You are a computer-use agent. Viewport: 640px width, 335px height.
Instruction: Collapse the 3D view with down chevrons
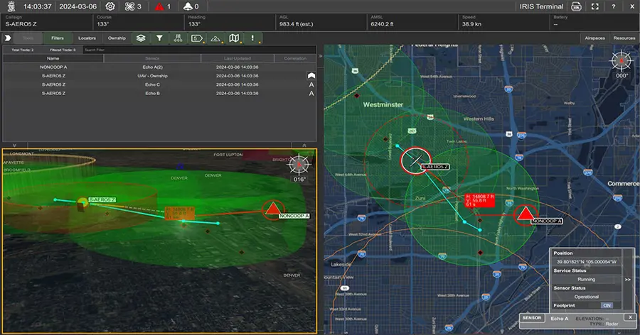(15, 145)
